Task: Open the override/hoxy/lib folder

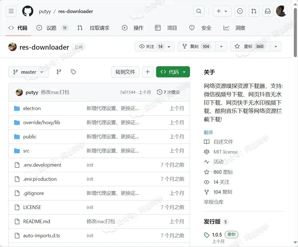Action: (42, 123)
